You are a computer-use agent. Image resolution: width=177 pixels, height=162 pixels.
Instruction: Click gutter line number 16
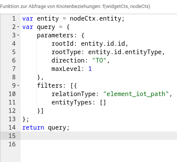point(12,144)
